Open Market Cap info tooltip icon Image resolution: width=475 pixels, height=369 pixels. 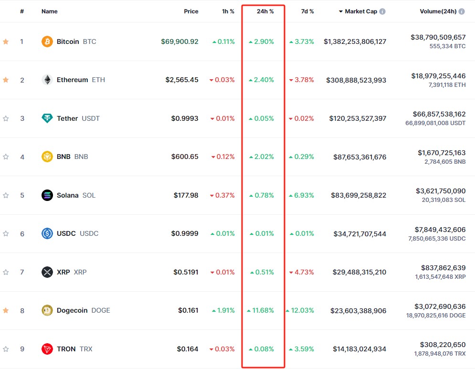pos(382,11)
